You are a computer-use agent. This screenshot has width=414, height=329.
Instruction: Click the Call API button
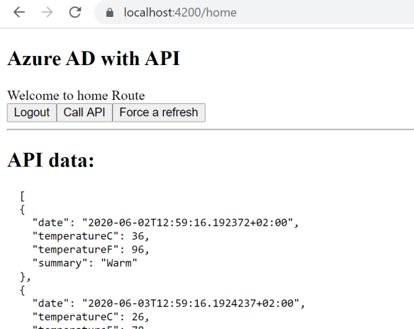(84, 112)
